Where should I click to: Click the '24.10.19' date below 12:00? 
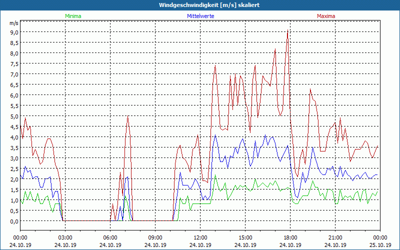(x=200, y=245)
